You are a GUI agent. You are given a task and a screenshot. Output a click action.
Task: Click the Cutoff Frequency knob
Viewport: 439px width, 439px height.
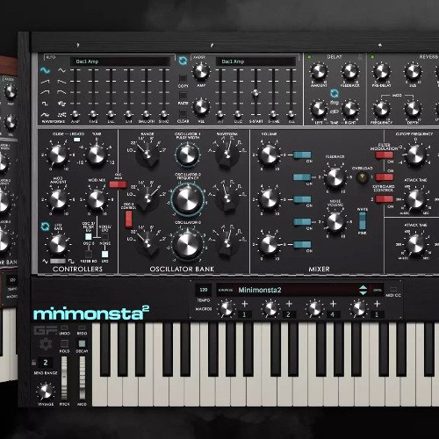coord(415,155)
